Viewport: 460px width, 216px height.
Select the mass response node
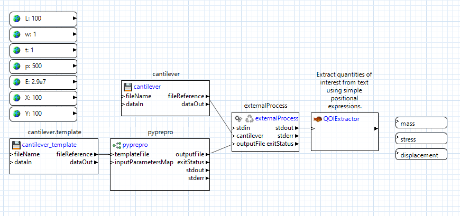coord(421,123)
